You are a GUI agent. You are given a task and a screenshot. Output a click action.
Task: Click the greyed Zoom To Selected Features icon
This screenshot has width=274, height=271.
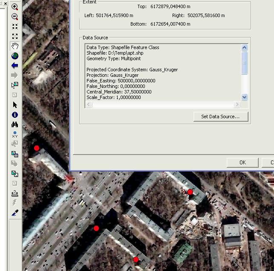click(x=14, y=144)
